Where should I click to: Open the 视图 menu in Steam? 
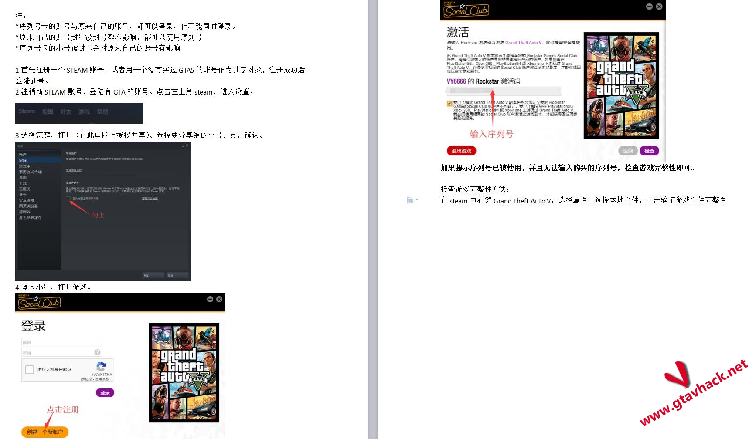point(48,111)
